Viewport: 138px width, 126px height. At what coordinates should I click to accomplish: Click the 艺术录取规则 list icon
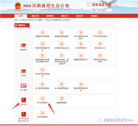(x=81, y=44)
